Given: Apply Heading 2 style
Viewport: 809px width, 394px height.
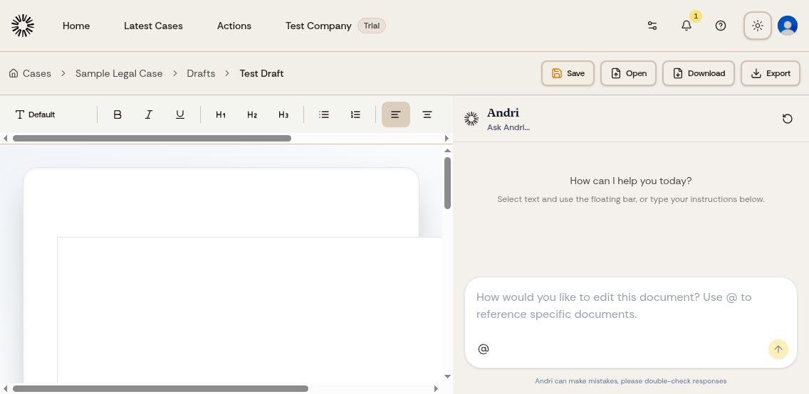Looking at the screenshot, I should 252,115.
